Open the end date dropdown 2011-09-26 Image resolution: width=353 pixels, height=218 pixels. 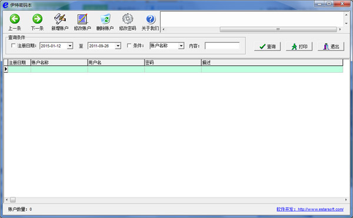[118, 46]
